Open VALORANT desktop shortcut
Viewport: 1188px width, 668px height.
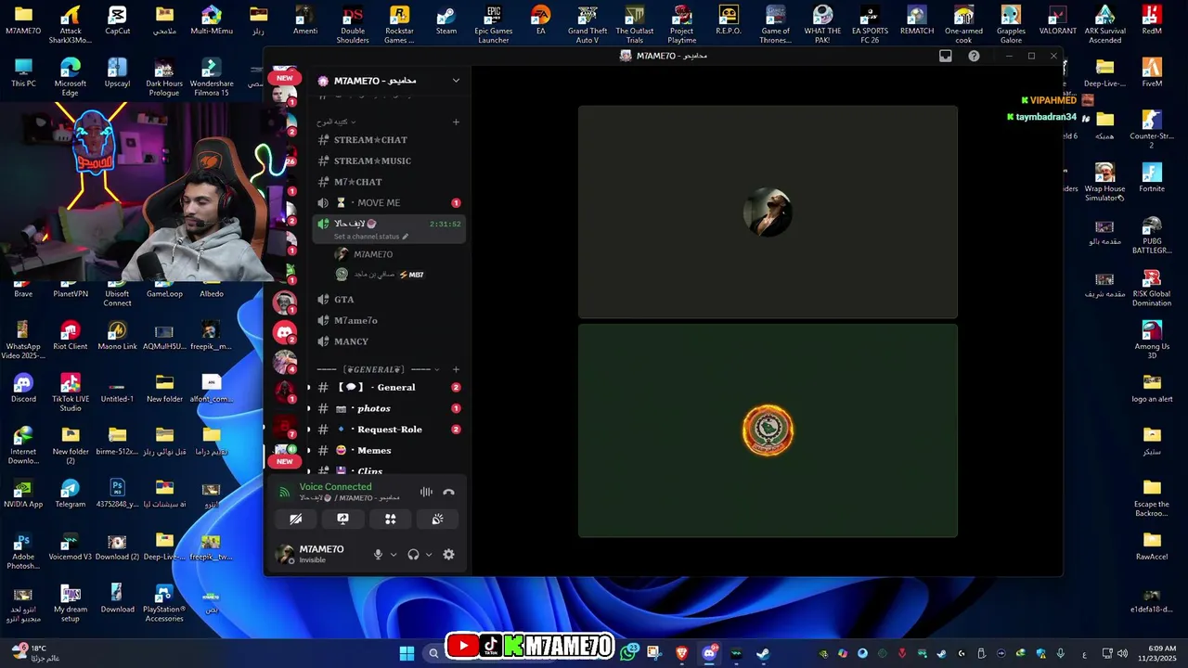[x=1058, y=20]
